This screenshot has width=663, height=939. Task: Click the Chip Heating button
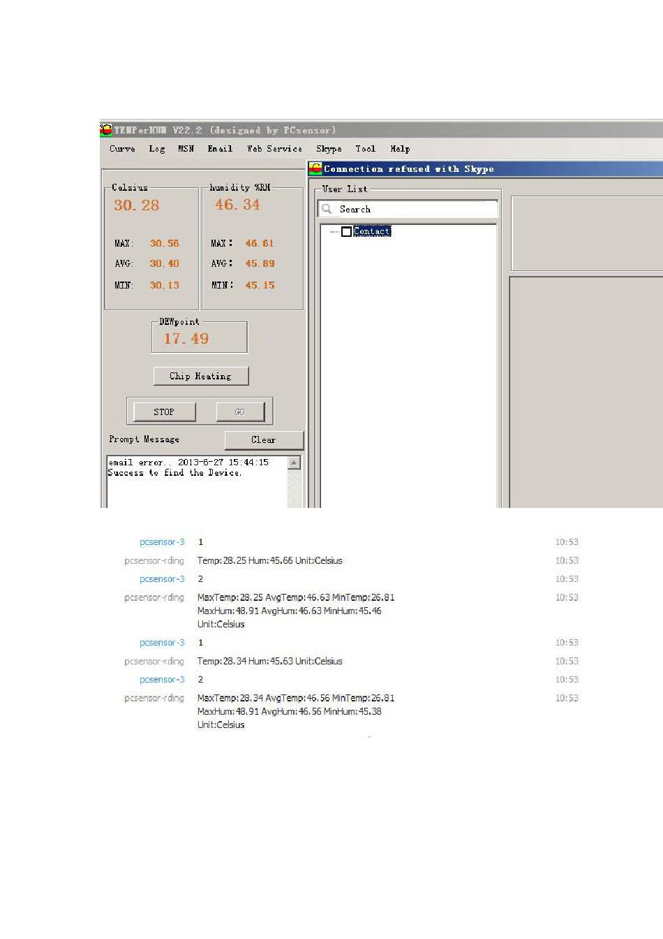pos(201,376)
